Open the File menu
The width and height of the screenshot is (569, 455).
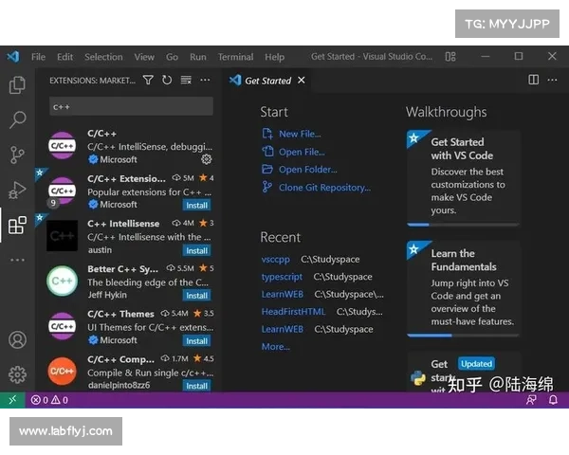(38, 57)
